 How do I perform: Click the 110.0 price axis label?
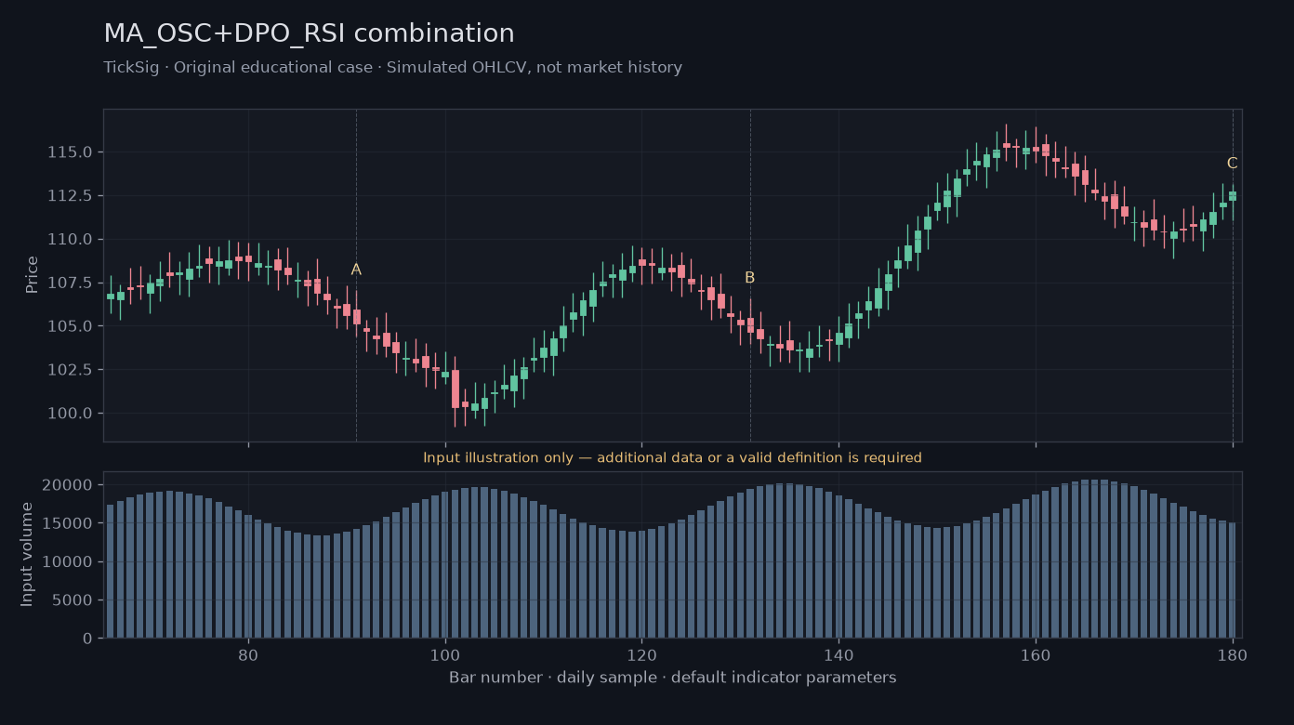tap(70, 240)
